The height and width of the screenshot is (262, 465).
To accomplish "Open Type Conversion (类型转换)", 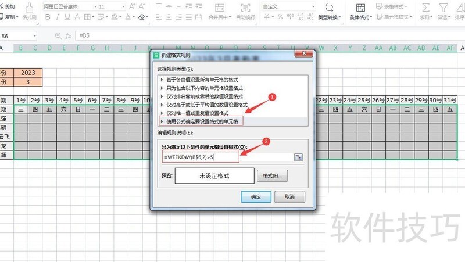I will pyautogui.click(x=329, y=12).
